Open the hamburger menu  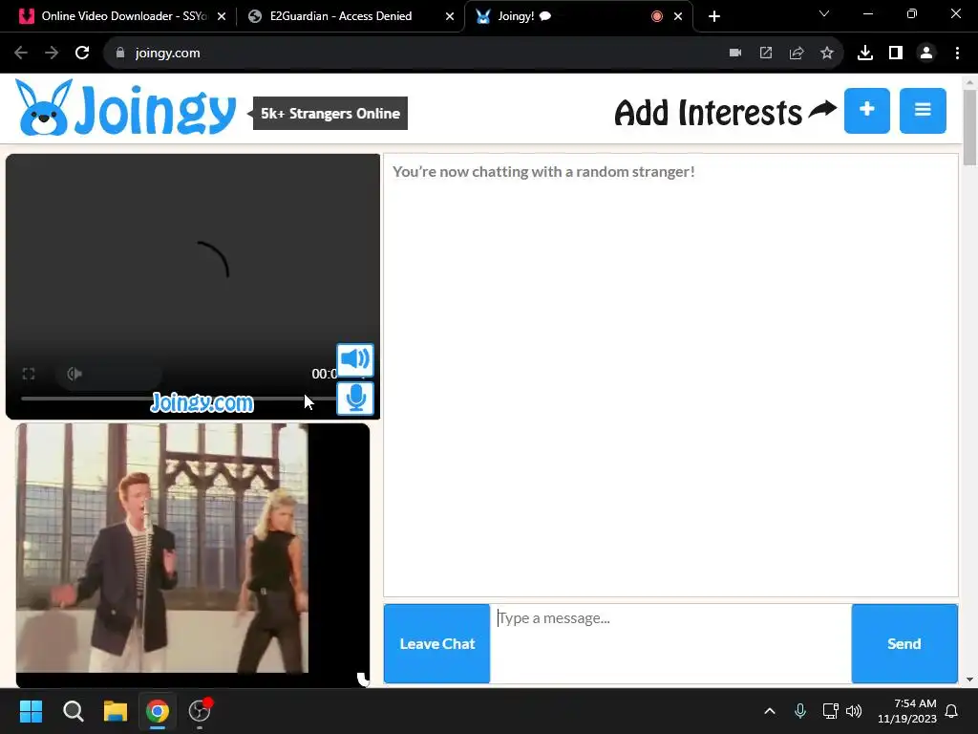[x=923, y=111]
